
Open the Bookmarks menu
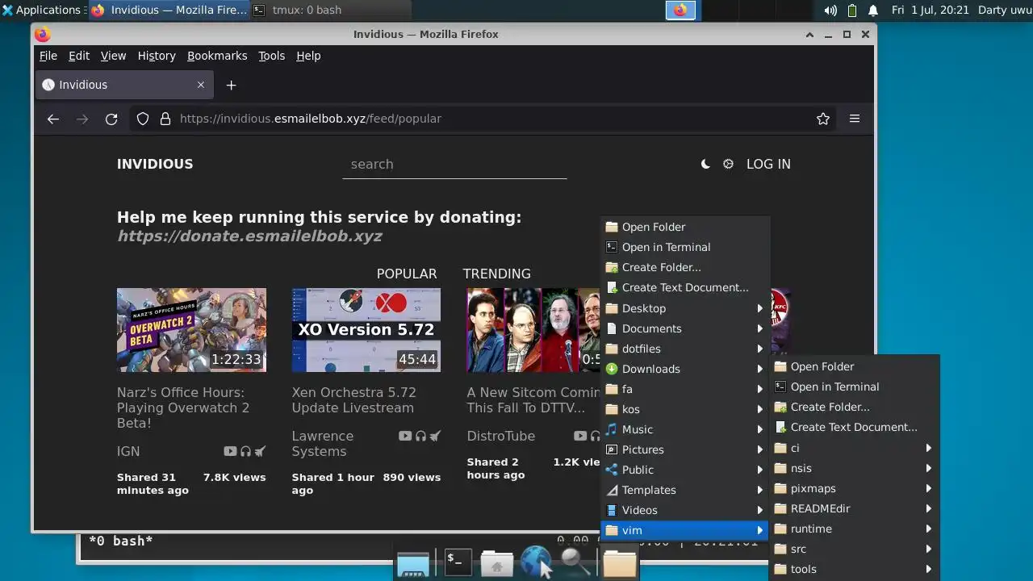point(217,56)
